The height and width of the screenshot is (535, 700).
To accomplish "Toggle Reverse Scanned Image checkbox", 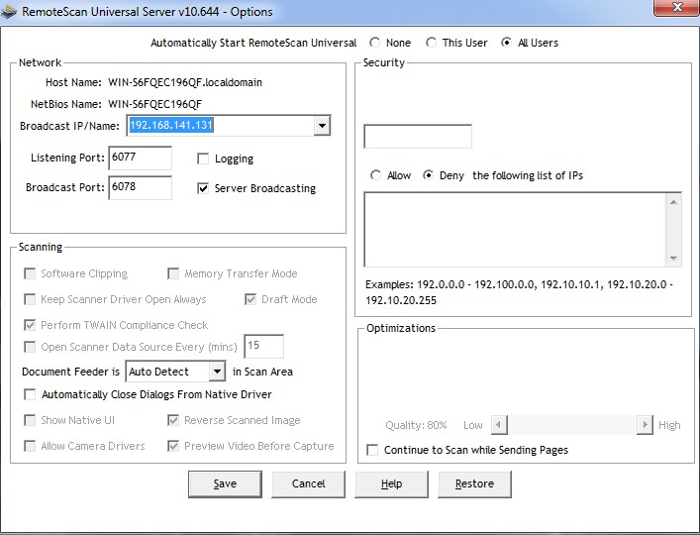I will pos(173,420).
